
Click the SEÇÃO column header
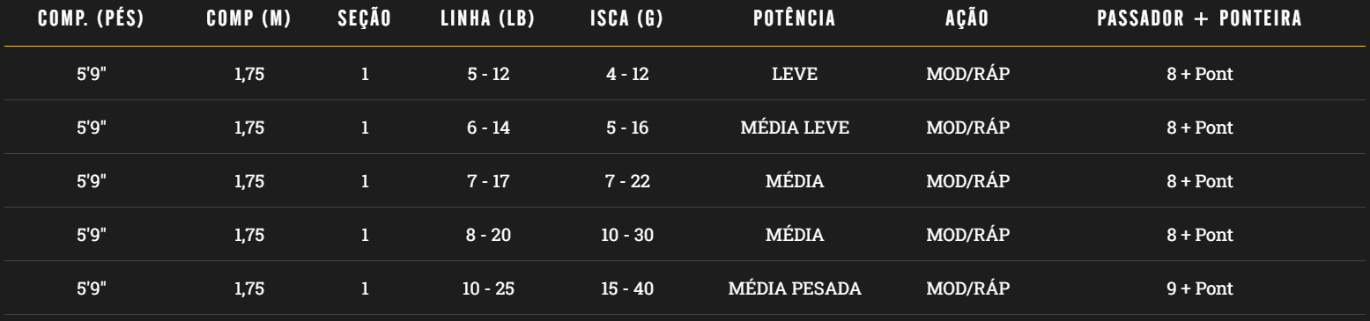tap(364, 20)
